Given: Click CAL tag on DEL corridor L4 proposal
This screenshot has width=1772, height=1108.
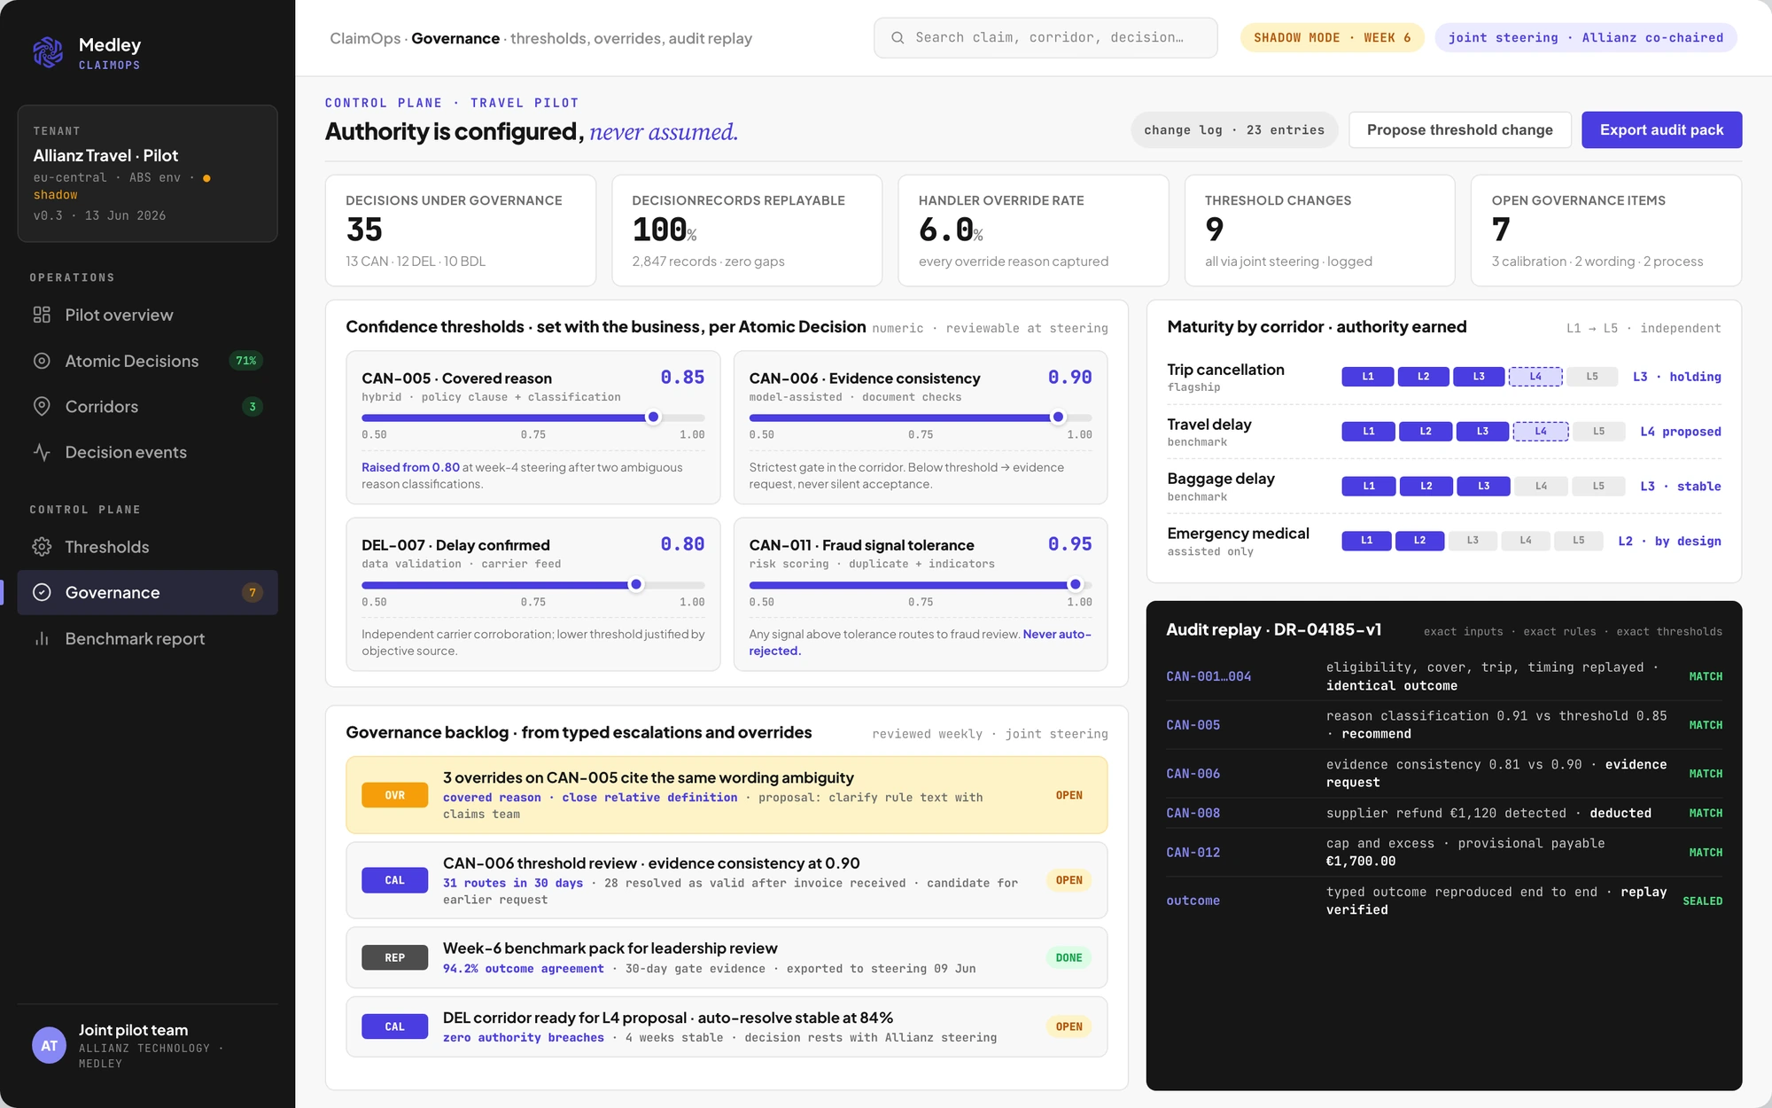Looking at the screenshot, I should click(395, 1026).
